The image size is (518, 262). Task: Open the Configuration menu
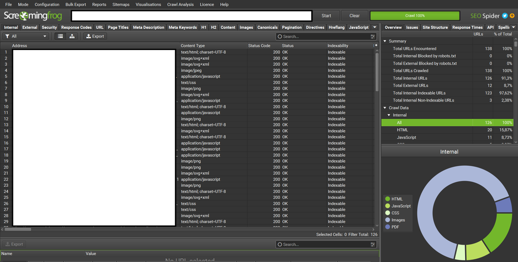[x=47, y=4]
